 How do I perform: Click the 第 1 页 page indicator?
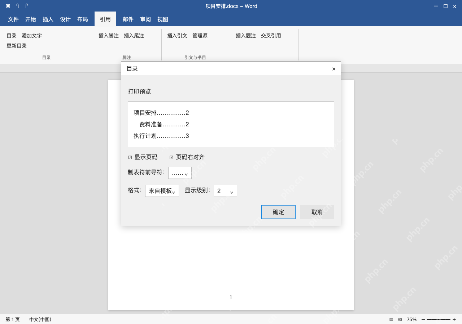[x=13, y=319]
